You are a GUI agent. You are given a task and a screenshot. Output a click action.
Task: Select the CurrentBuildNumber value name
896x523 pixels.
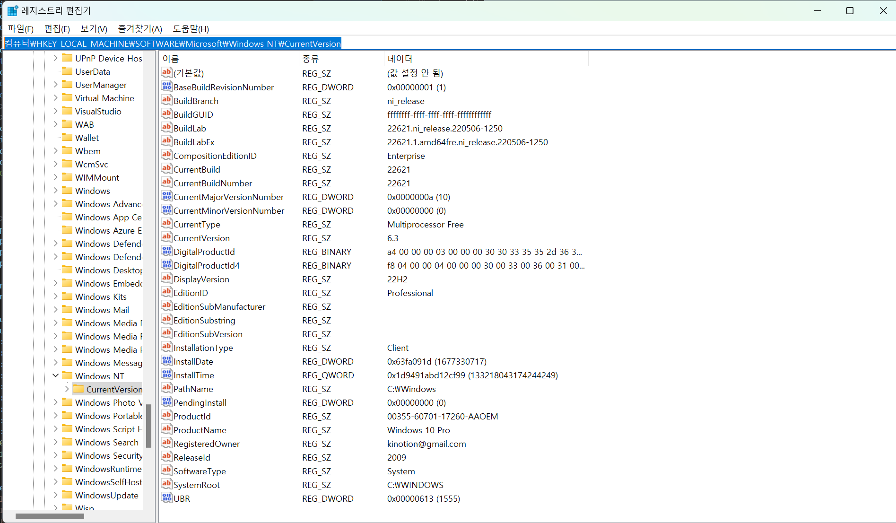point(213,183)
